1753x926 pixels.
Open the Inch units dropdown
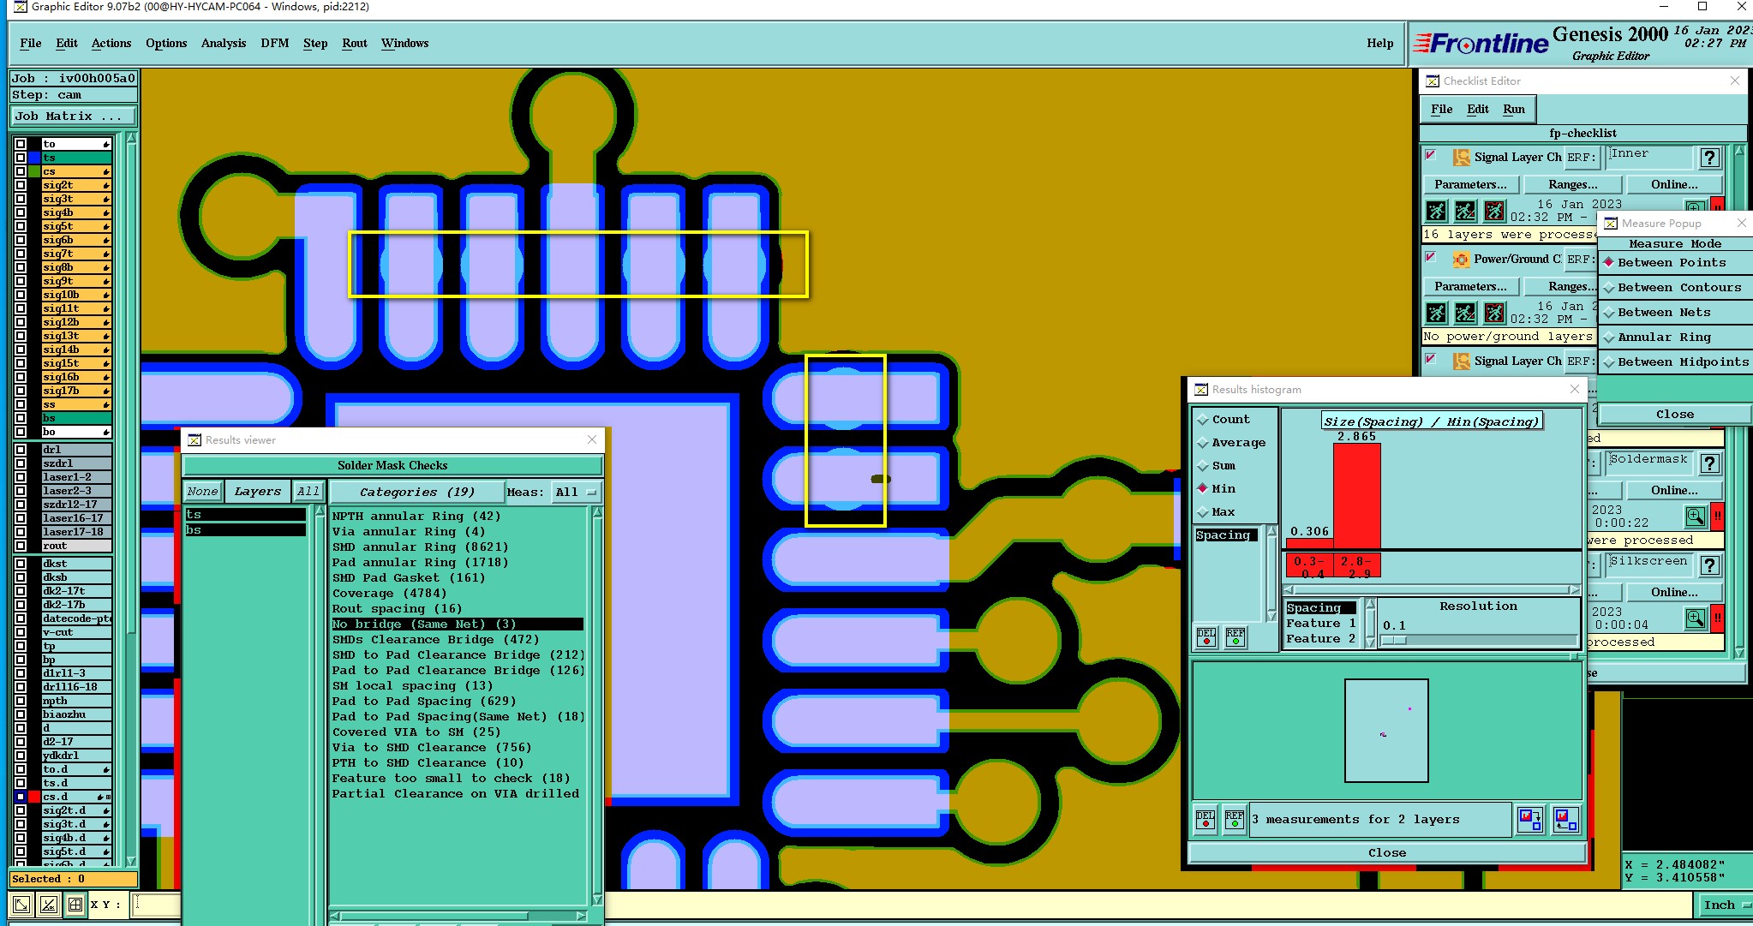pos(1723,905)
